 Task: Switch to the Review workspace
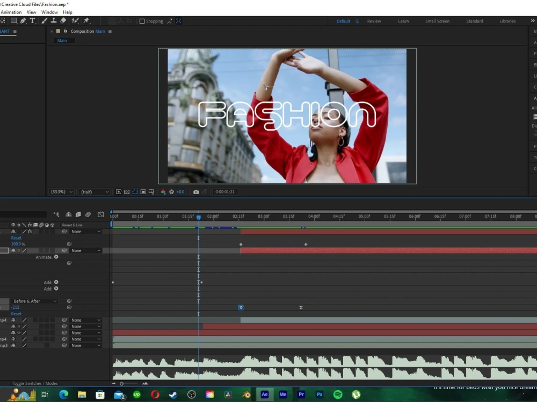374,21
